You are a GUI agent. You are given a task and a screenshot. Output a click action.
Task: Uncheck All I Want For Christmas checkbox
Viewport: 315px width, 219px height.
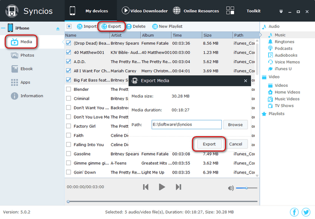pos(68,71)
